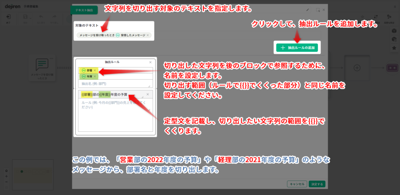400x195 pixels.
Task: Click the cube-with-plus icon in right sidebar
Action: coord(394,39)
